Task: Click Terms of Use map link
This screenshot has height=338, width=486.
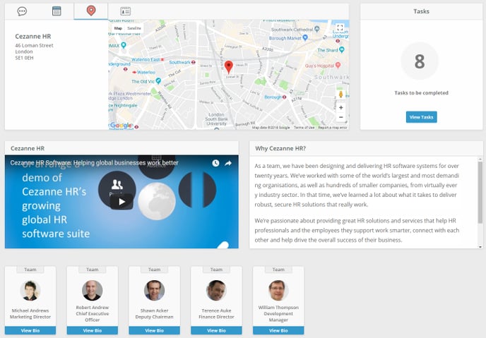Action: coord(304,128)
